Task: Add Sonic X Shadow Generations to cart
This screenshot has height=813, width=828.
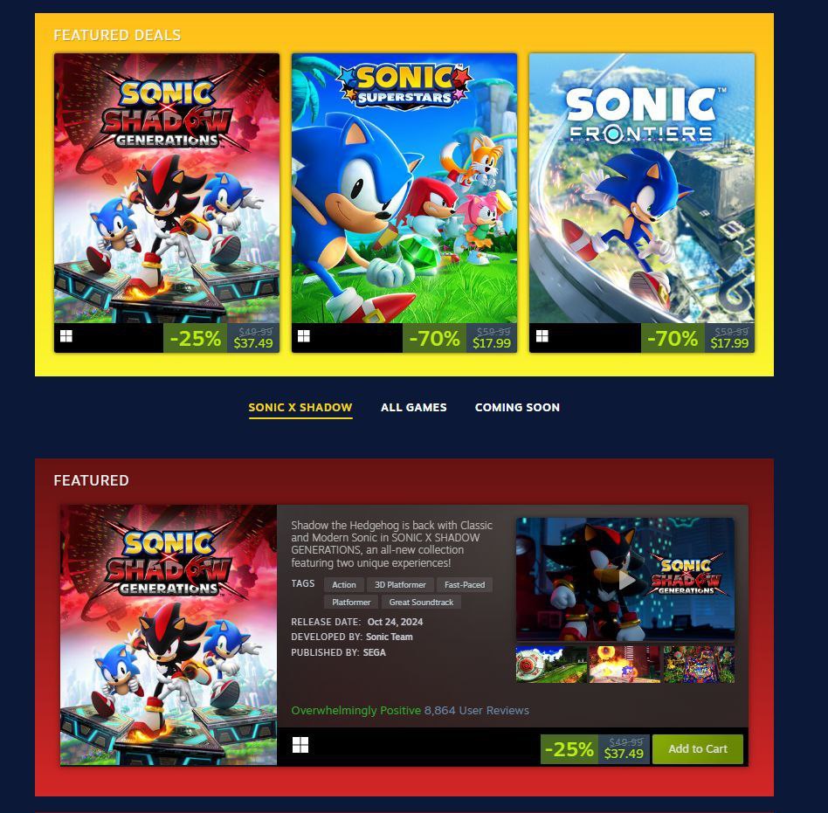Action: [x=698, y=749]
